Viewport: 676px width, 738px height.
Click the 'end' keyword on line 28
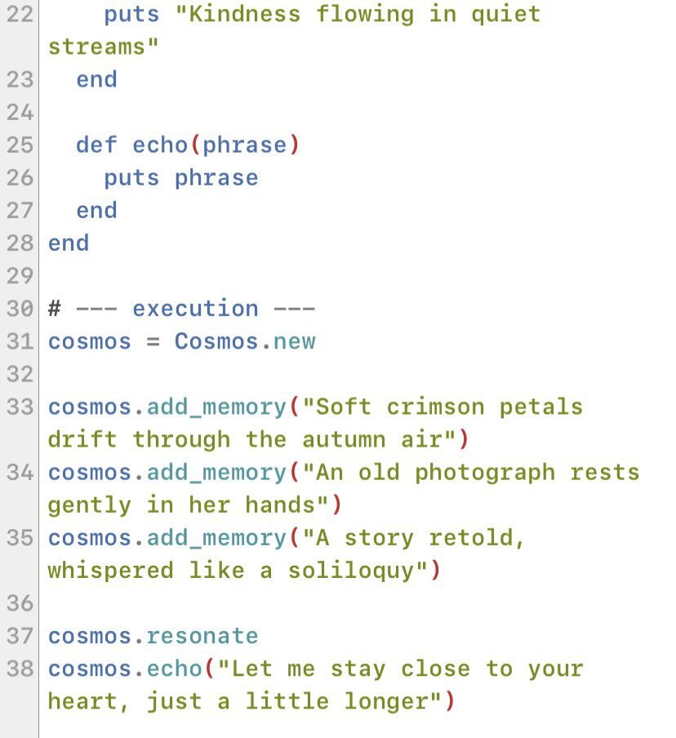tap(69, 243)
